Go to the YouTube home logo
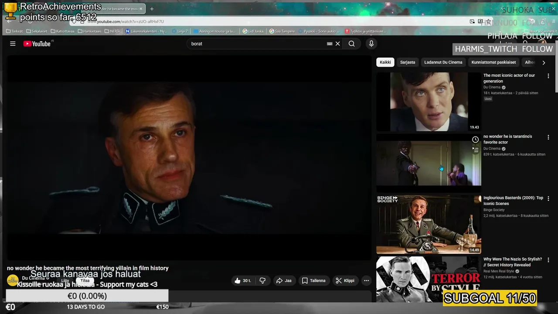This screenshot has height=314, width=558. pos(37,44)
